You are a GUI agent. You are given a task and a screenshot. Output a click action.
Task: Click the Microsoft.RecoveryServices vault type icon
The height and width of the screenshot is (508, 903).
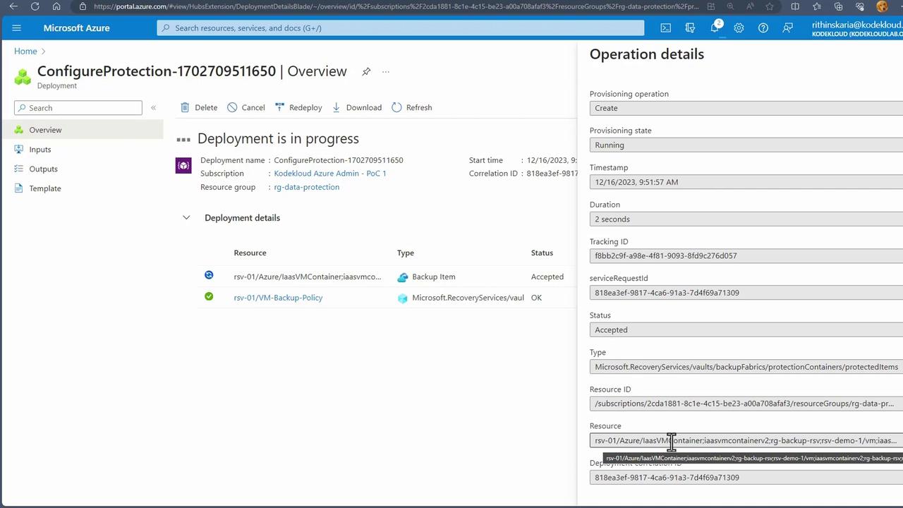pos(403,298)
